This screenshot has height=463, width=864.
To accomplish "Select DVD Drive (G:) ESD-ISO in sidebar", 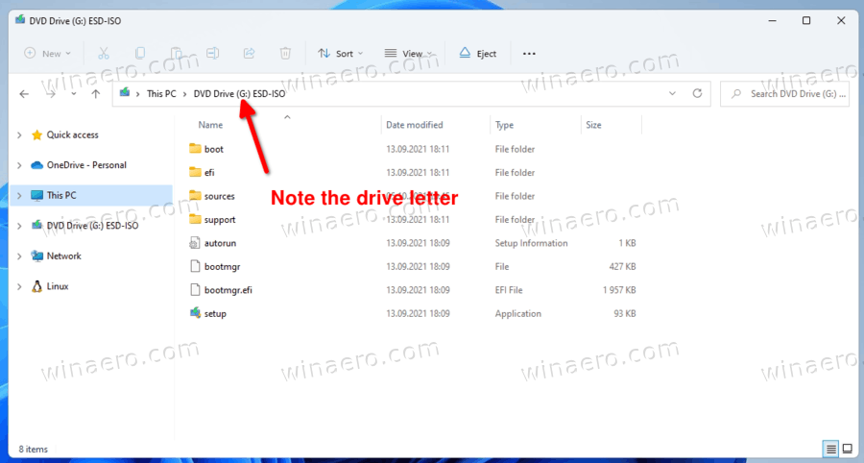I will [92, 226].
